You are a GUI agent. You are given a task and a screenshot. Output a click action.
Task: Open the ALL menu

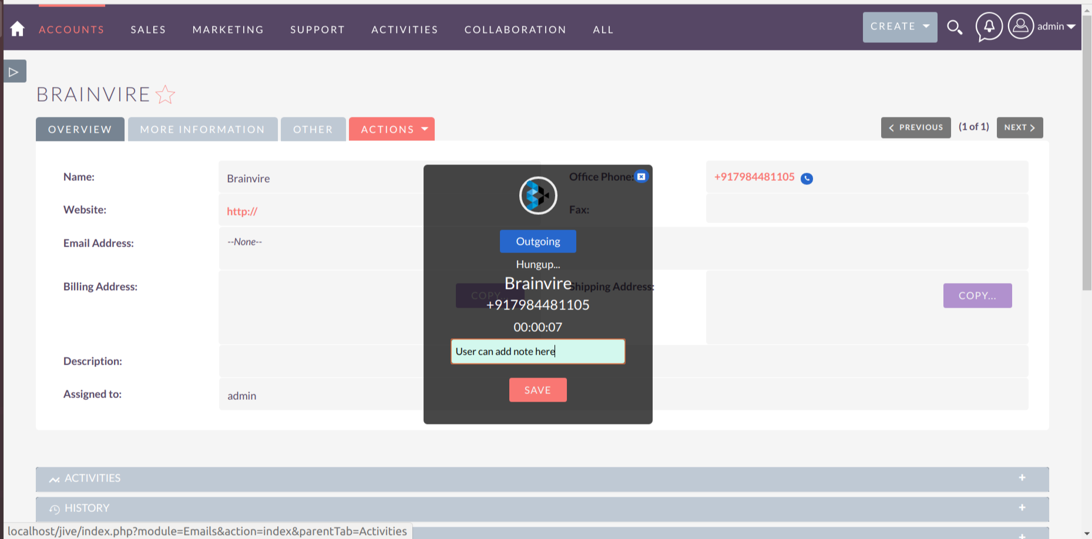pyautogui.click(x=603, y=29)
